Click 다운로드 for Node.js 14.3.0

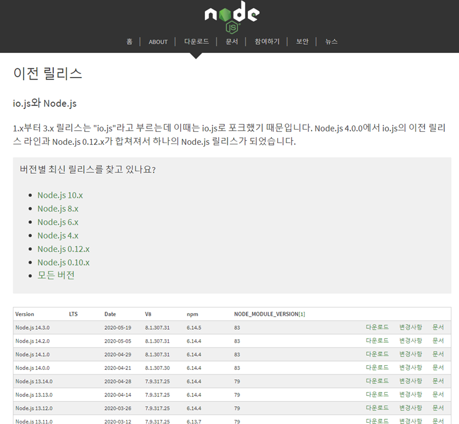click(377, 327)
